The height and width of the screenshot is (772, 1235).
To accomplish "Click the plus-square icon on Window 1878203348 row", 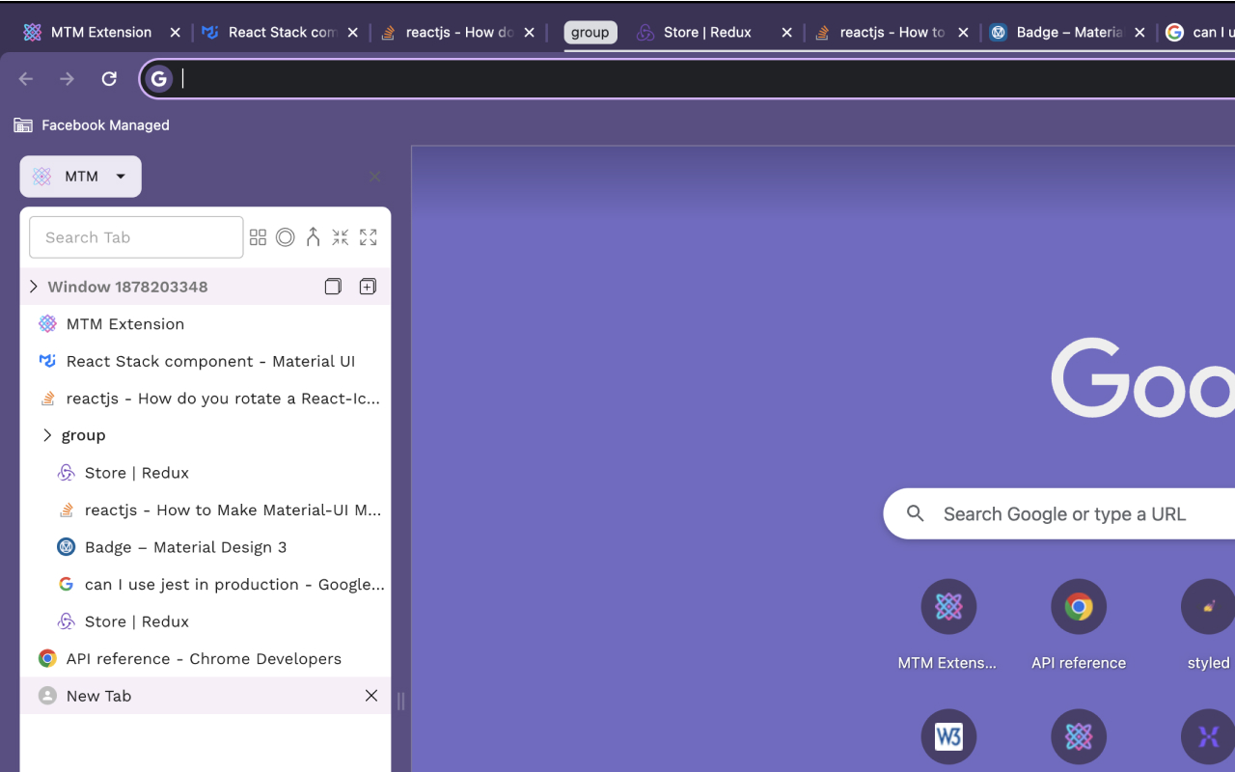I will (368, 287).
